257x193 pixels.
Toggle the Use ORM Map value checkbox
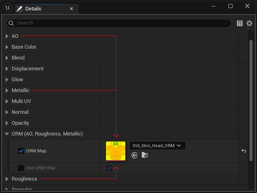[109, 168]
